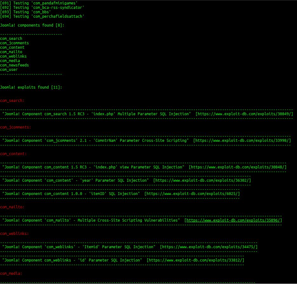
Task: Click com_search in the components list
Action: 11,39
